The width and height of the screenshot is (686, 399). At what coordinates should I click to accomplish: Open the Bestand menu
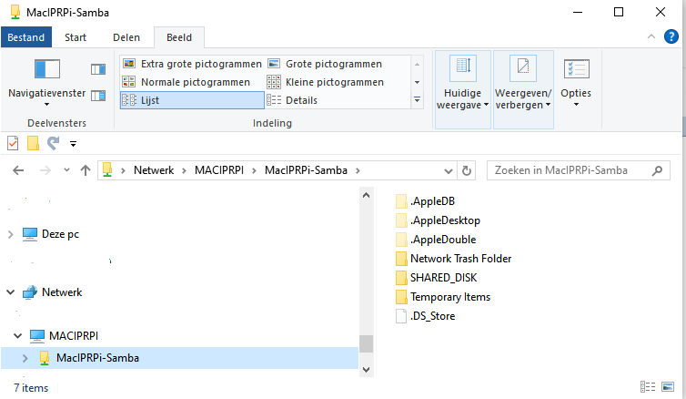pyautogui.click(x=26, y=37)
